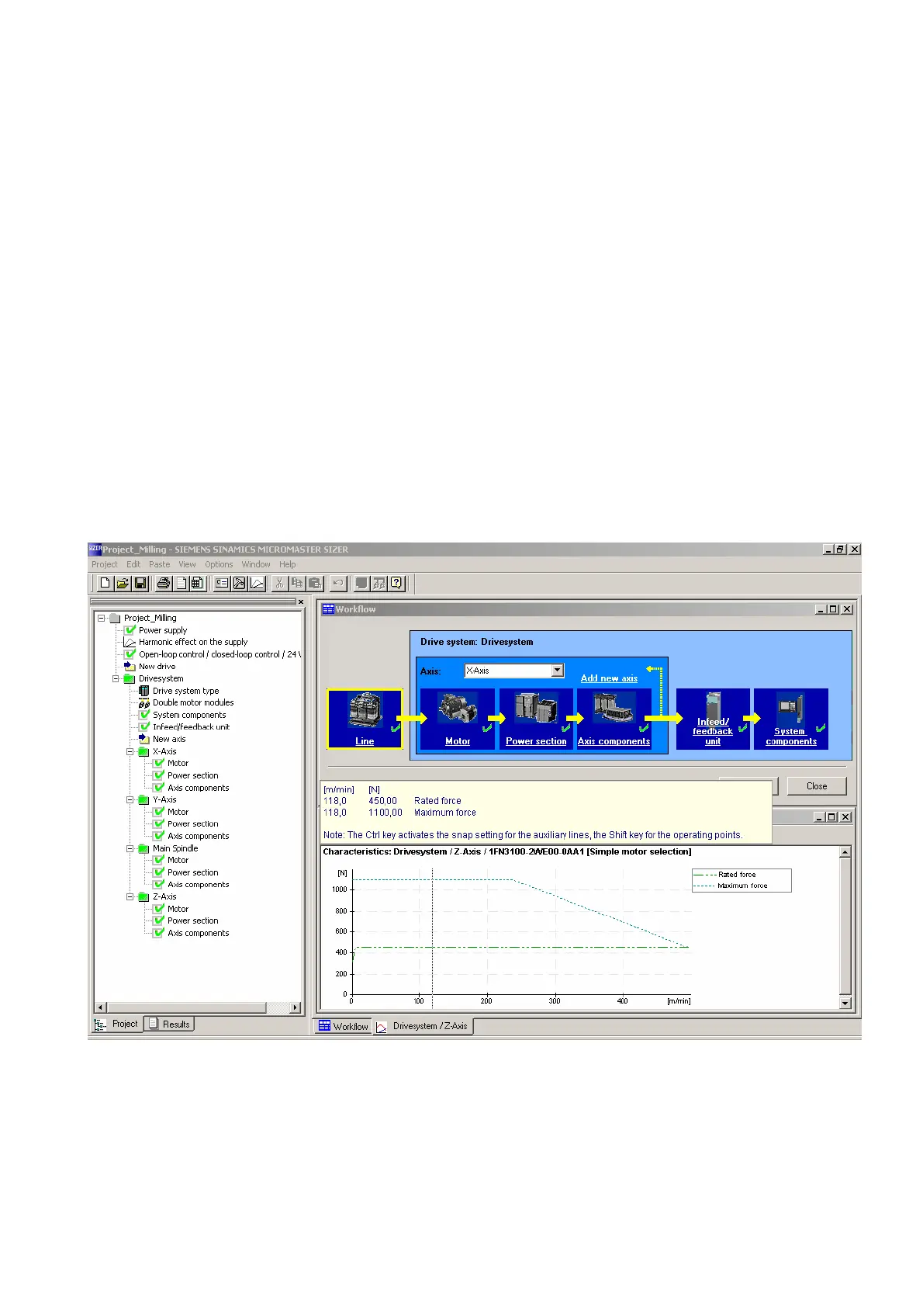Click the paste clipboard toolbar icon

tap(315, 583)
